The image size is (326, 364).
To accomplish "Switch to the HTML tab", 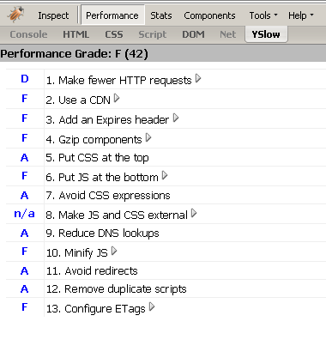I will click(75, 34).
